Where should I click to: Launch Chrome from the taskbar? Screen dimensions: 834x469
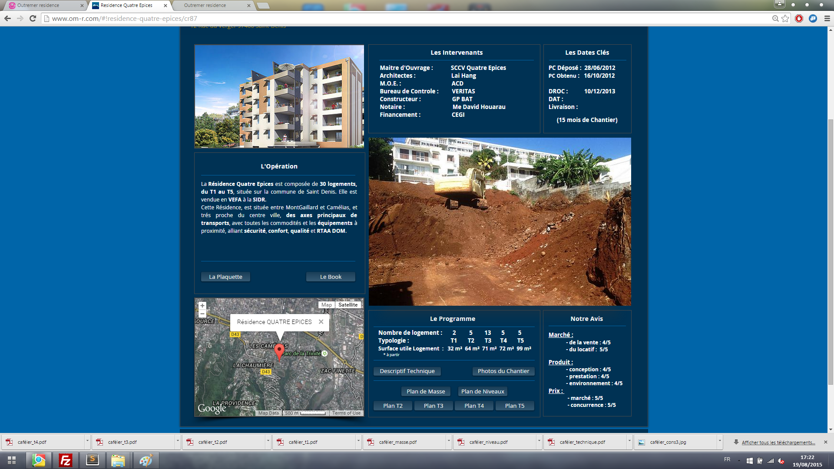click(39, 460)
